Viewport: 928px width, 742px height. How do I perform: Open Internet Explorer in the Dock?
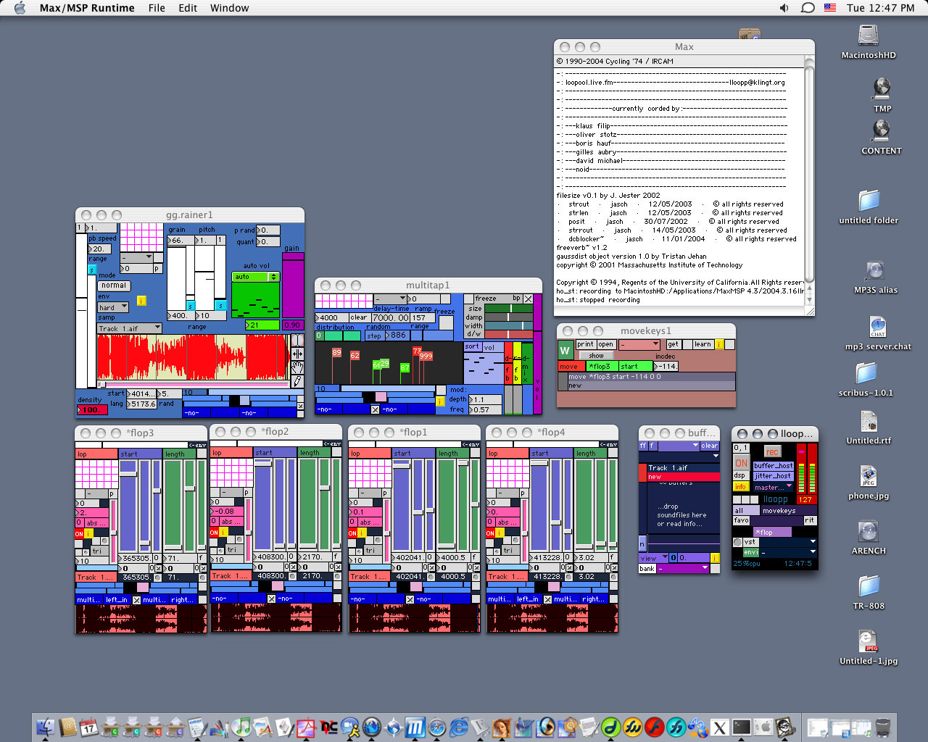[x=459, y=726]
